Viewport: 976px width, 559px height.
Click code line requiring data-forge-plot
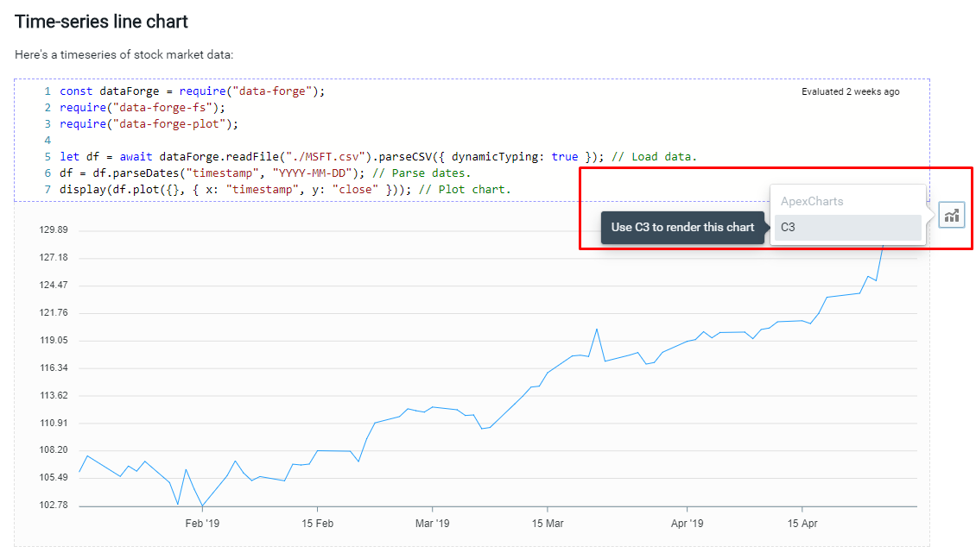(149, 123)
